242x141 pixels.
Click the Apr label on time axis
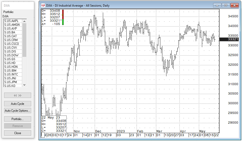tap(183, 131)
